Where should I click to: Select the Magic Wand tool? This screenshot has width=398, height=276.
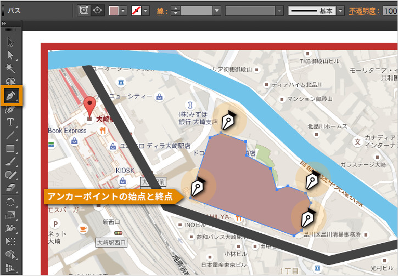10,68
